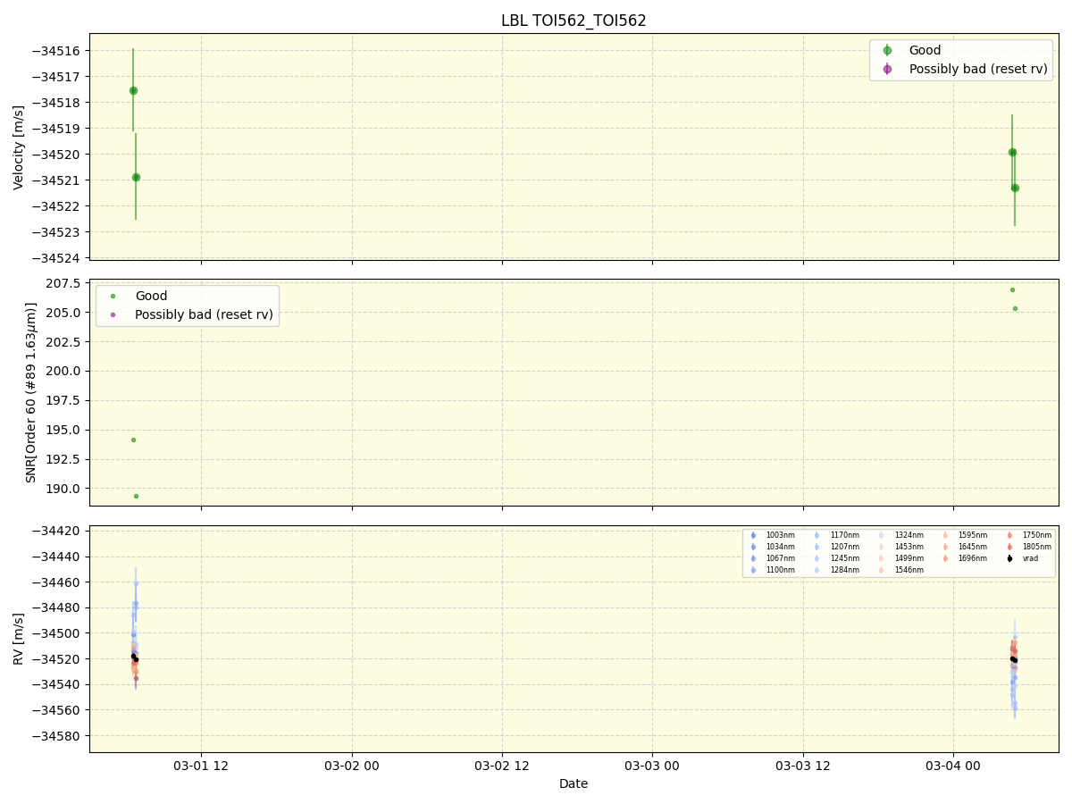Click the '1067nm' legend entry

781,558
